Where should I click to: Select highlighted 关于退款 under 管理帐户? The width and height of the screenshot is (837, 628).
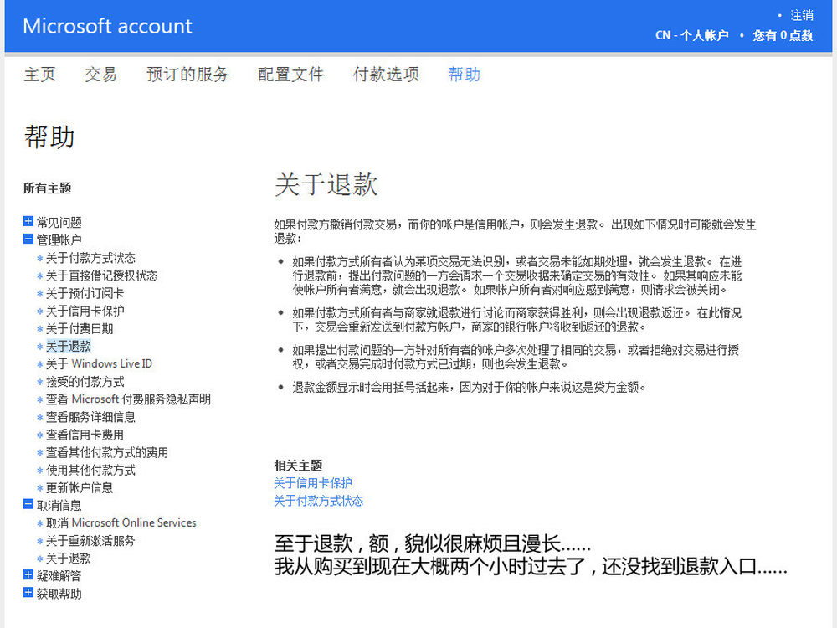69,346
